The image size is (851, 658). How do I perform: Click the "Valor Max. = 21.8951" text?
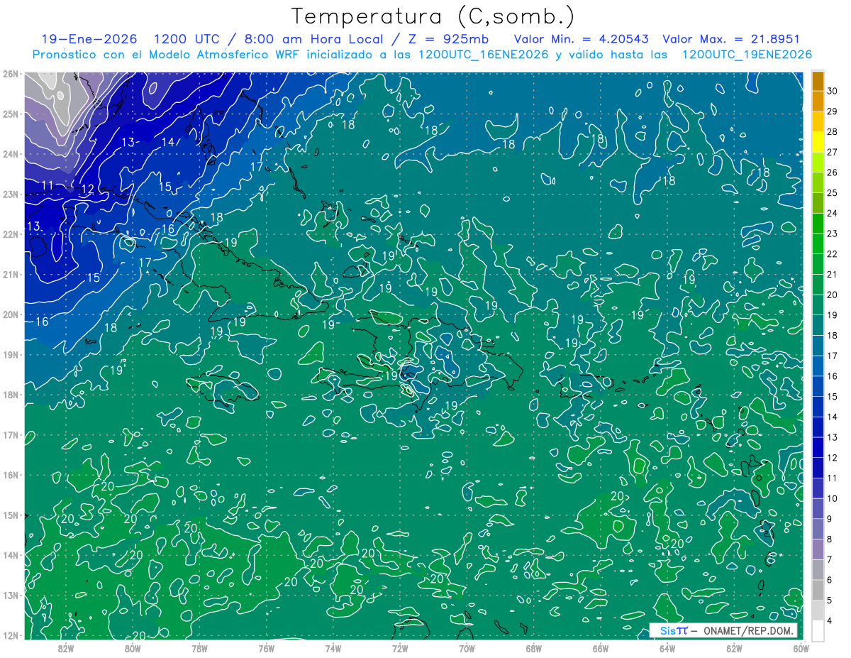click(x=731, y=39)
